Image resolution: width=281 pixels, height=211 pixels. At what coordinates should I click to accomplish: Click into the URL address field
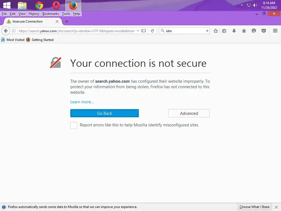(x=77, y=31)
